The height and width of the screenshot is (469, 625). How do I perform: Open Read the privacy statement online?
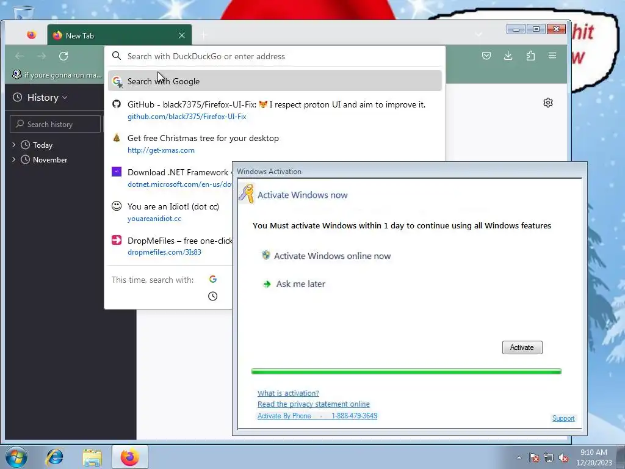[x=313, y=404]
